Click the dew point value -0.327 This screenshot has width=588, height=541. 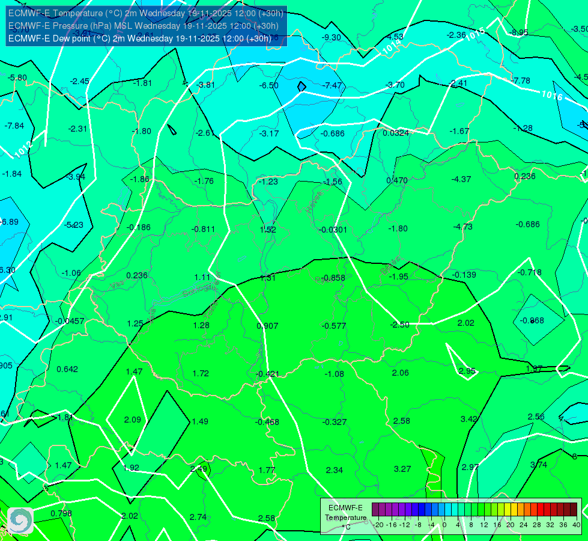[334, 422]
